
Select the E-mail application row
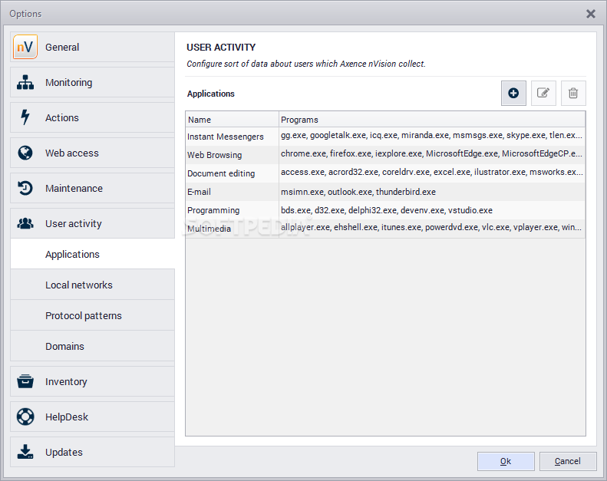[385, 192]
